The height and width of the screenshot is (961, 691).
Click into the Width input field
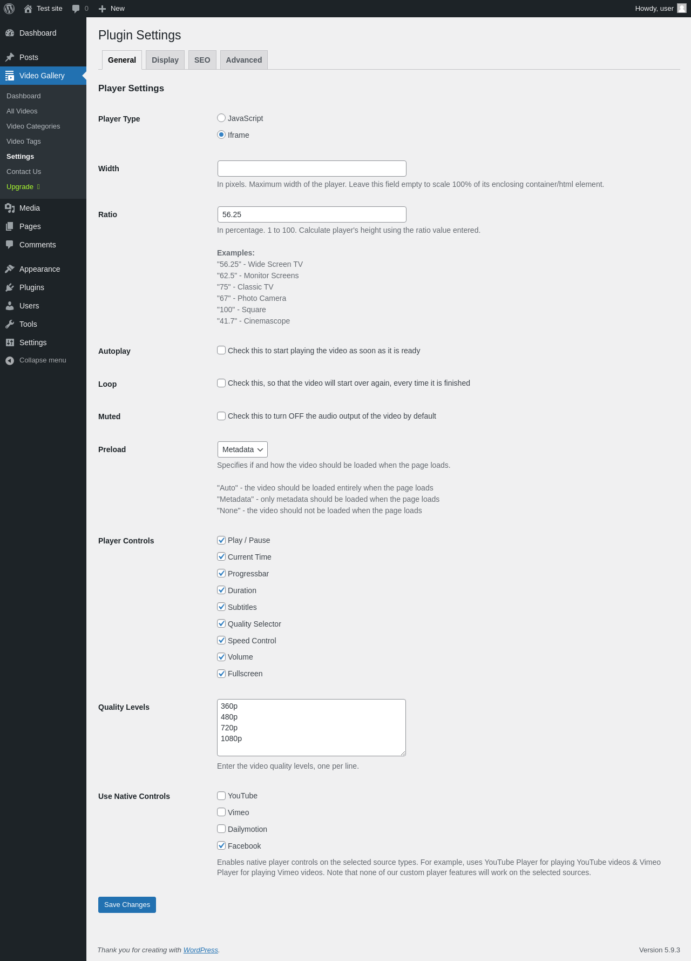311,169
